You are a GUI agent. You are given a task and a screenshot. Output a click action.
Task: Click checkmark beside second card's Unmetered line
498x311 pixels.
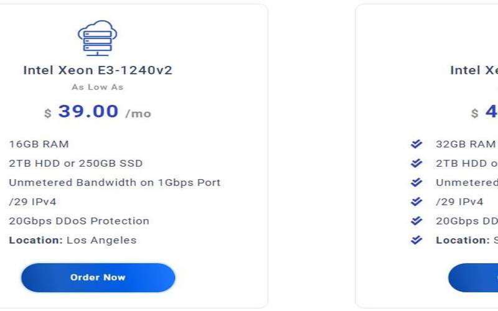[x=416, y=182]
